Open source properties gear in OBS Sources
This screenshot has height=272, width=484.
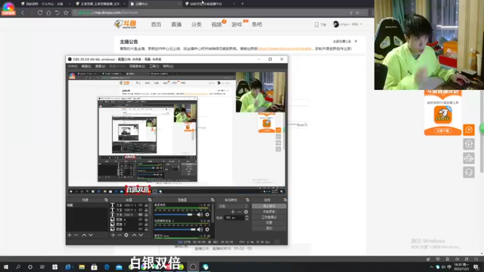[126, 235]
